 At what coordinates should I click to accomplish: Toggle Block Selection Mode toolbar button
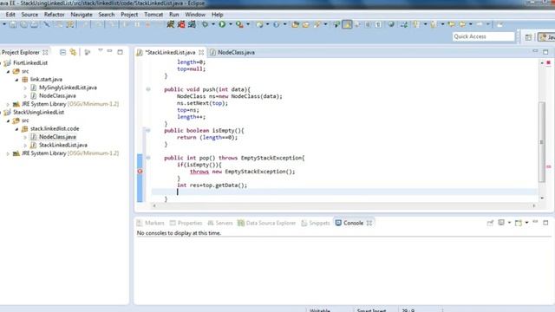368,24
